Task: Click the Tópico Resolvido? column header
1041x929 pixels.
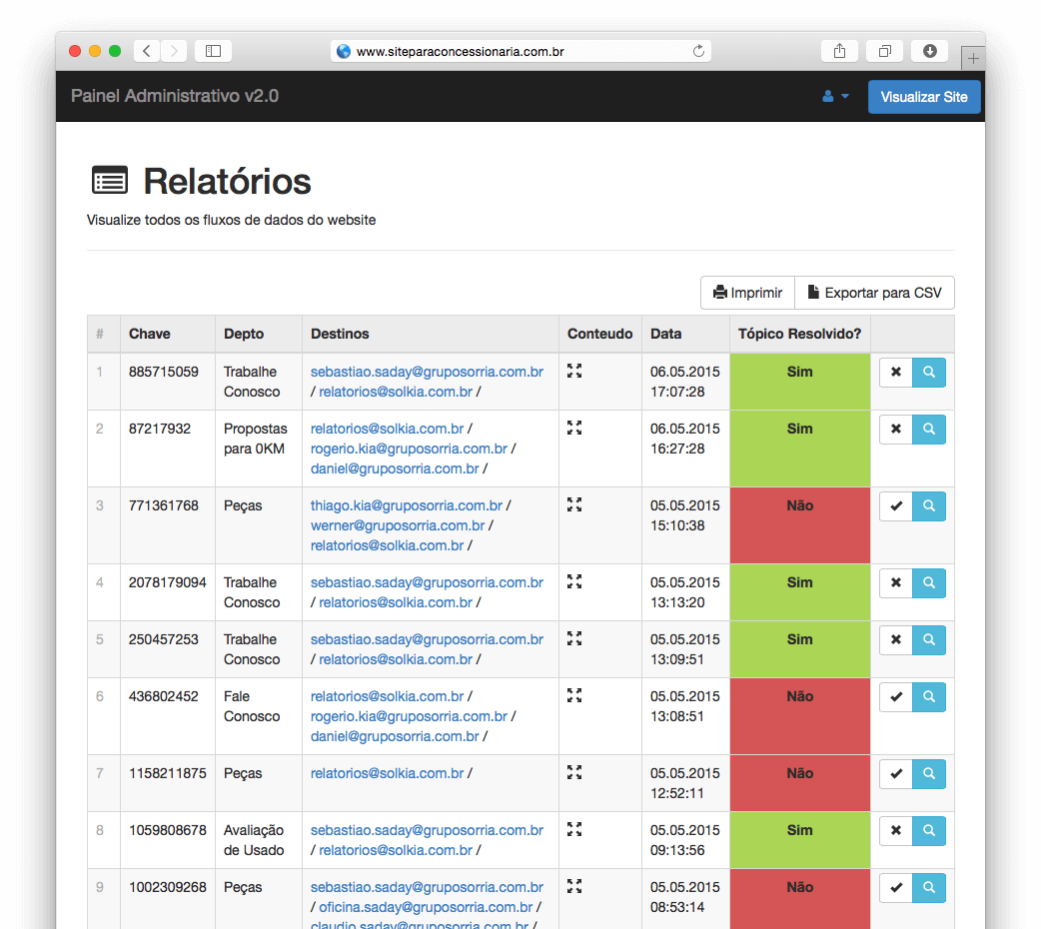Action: click(799, 334)
